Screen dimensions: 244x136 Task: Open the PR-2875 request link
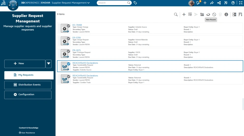point(77,50)
